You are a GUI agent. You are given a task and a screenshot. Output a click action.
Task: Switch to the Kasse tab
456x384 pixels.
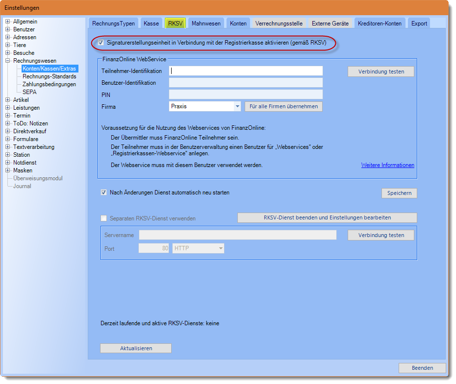(x=151, y=23)
